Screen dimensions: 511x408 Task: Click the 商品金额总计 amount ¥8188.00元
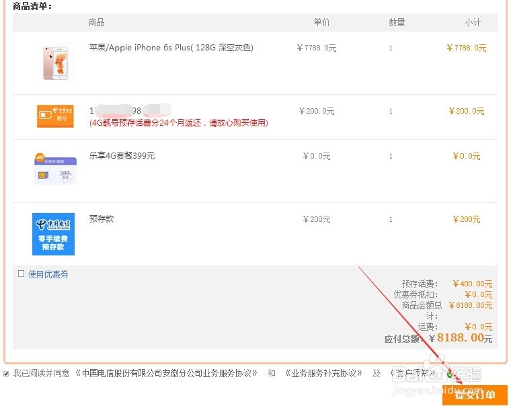click(x=470, y=305)
